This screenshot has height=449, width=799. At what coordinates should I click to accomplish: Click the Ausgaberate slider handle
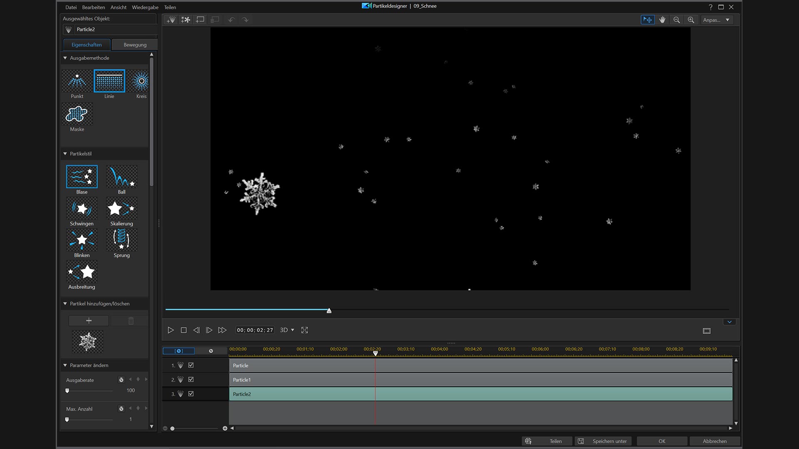tap(67, 391)
